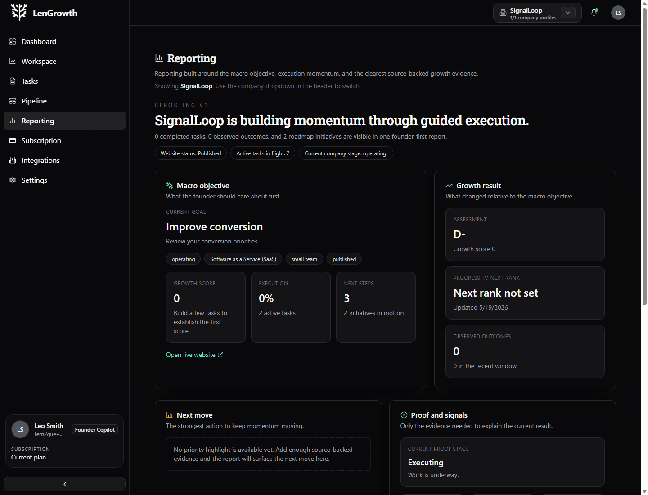Go to Dashboard in the sidebar

pyautogui.click(x=64, y=41)
